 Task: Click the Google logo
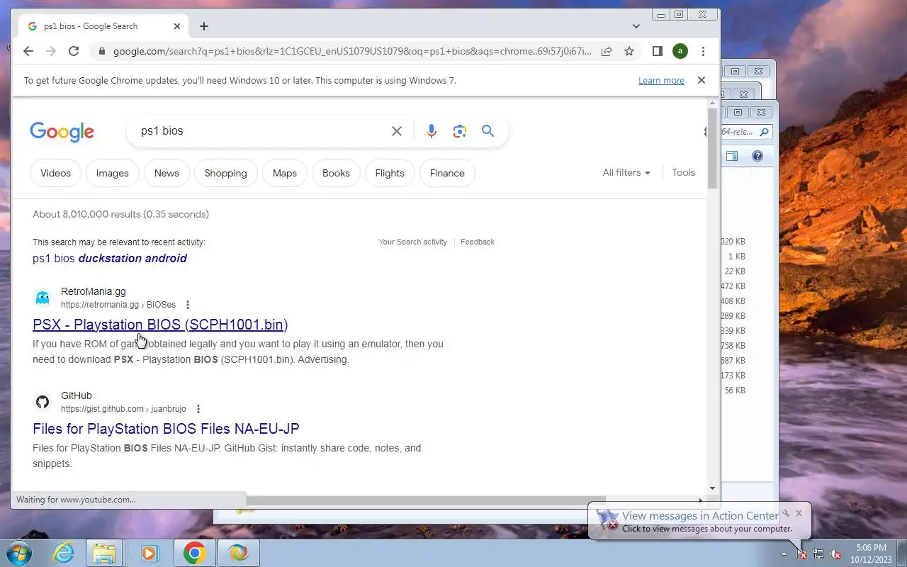click(x=62, y=132)
